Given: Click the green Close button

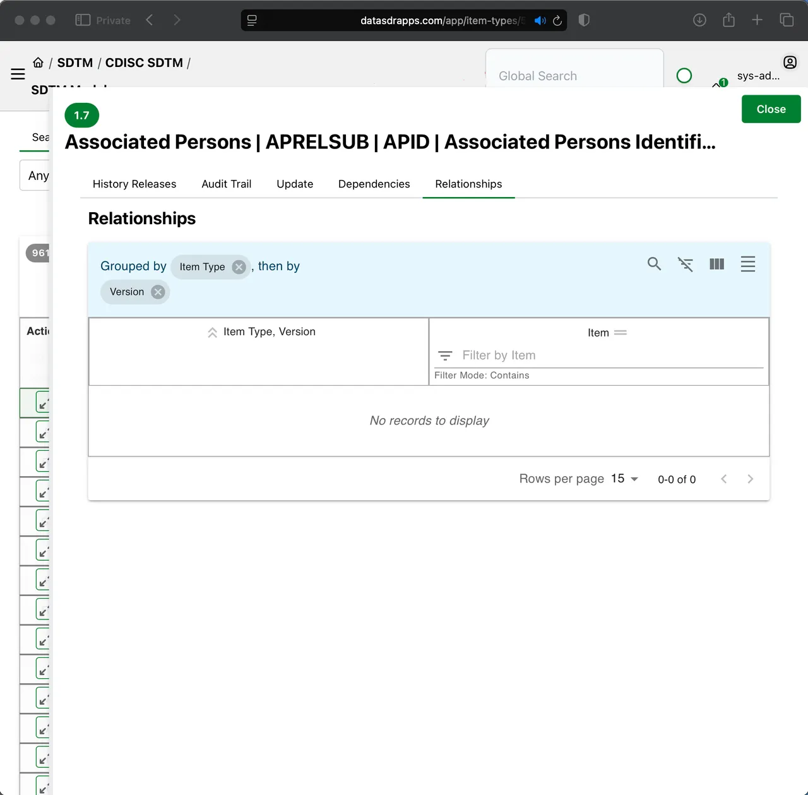Looking at the screenshot, I should tap(771, 109).
